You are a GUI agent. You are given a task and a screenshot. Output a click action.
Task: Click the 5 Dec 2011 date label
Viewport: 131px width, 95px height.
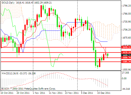coord(87,93)
